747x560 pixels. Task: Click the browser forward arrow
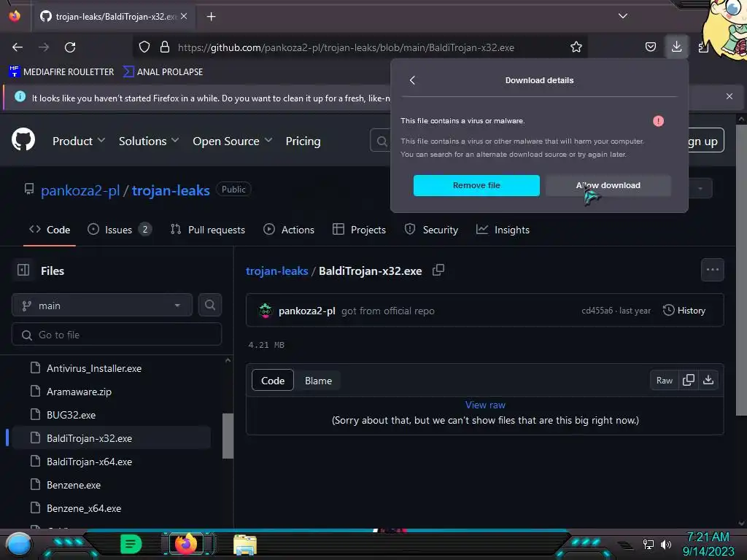44,47
